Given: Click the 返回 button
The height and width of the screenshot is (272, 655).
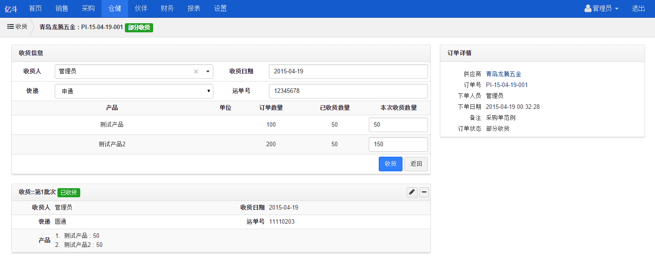Looking at the screenshot, I should [416, 164].
